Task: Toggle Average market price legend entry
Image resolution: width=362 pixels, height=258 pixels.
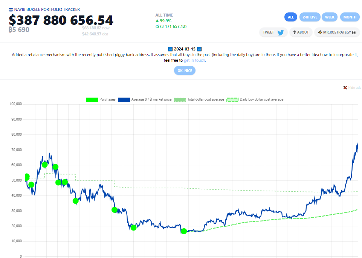Action: (145, 99)
